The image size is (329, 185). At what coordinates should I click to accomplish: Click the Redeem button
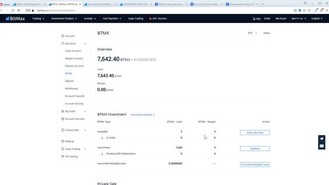point(255,149)
